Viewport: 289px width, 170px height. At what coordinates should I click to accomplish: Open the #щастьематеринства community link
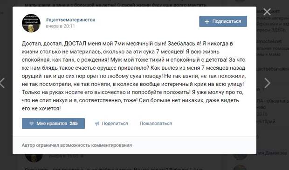point(70,20)
